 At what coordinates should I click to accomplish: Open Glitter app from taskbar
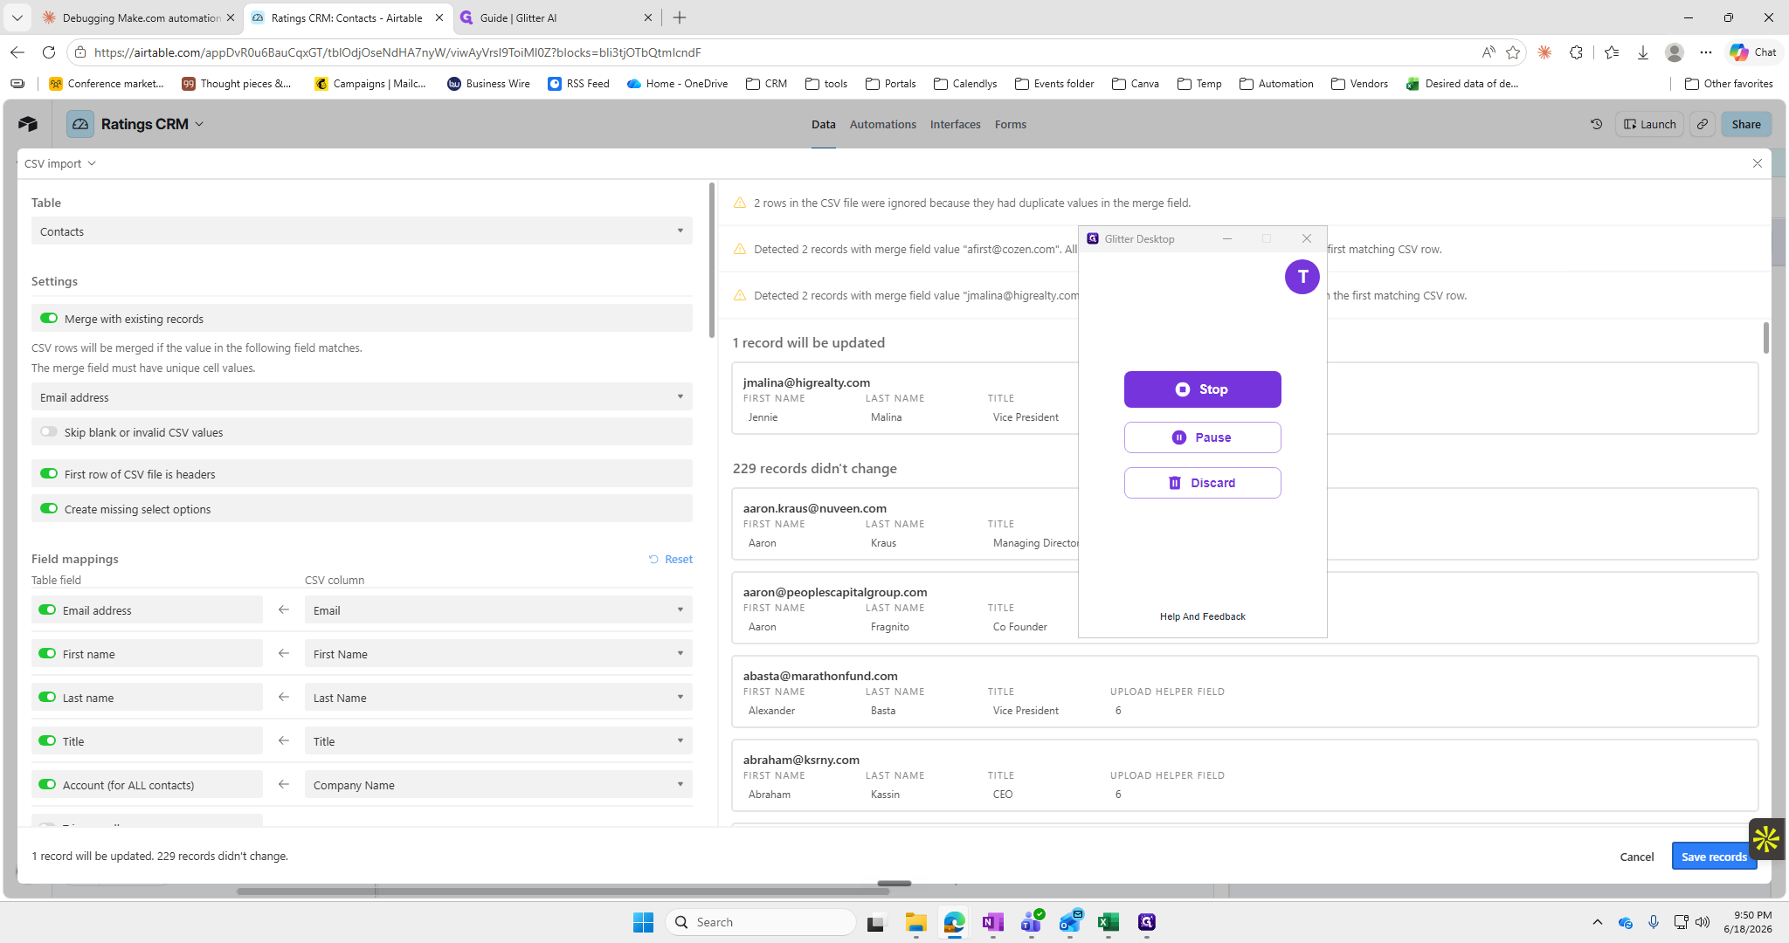pyautogui.click(x=1147, y=922)
